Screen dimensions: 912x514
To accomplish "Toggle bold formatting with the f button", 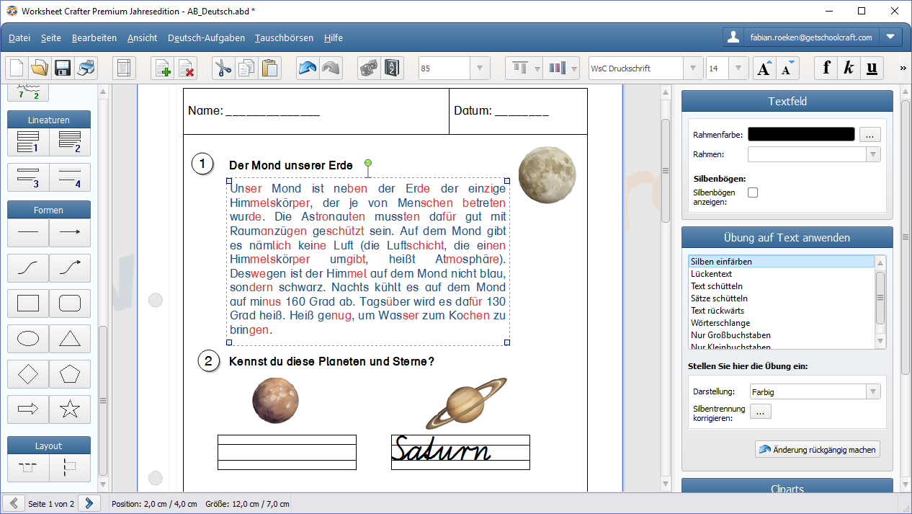I will click(826, 68).
